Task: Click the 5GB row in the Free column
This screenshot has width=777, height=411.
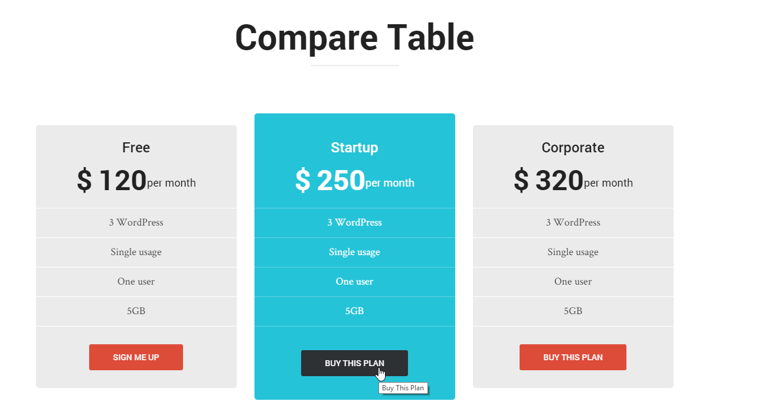Action: (x=136, y=311)
